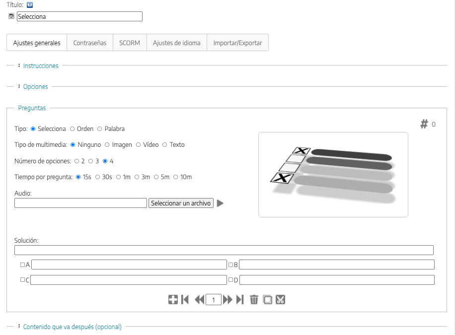
Task: Play the audio file preview
Action: pos(220,203)
